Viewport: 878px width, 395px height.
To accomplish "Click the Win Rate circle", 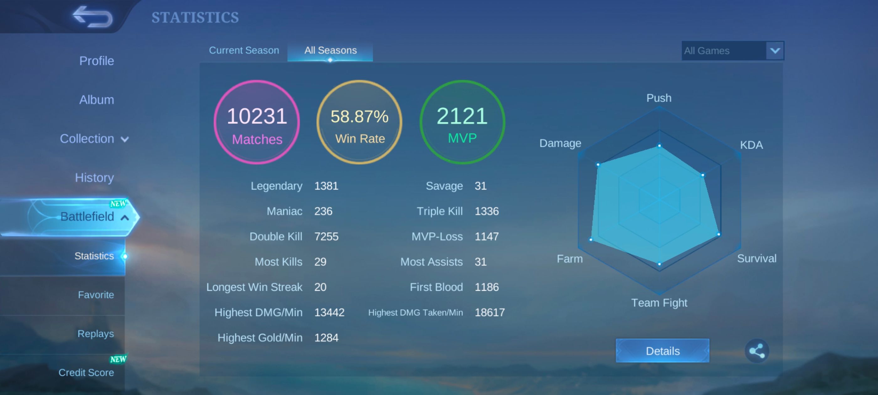I will tap(359, 122).
